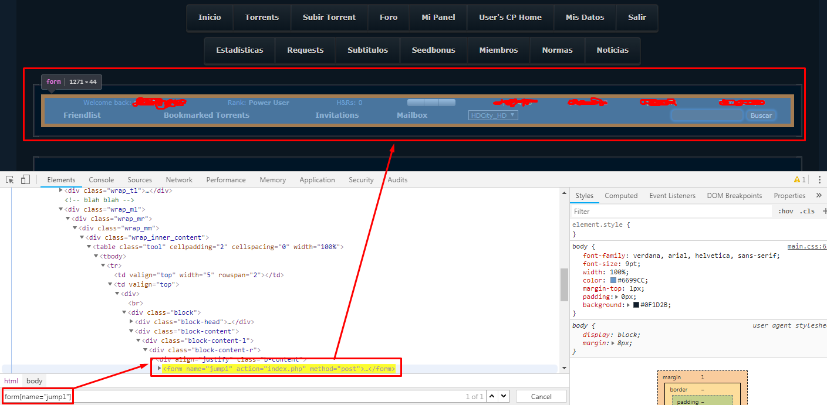Switch to the Memory tab
827x405 pixels.
273,180
